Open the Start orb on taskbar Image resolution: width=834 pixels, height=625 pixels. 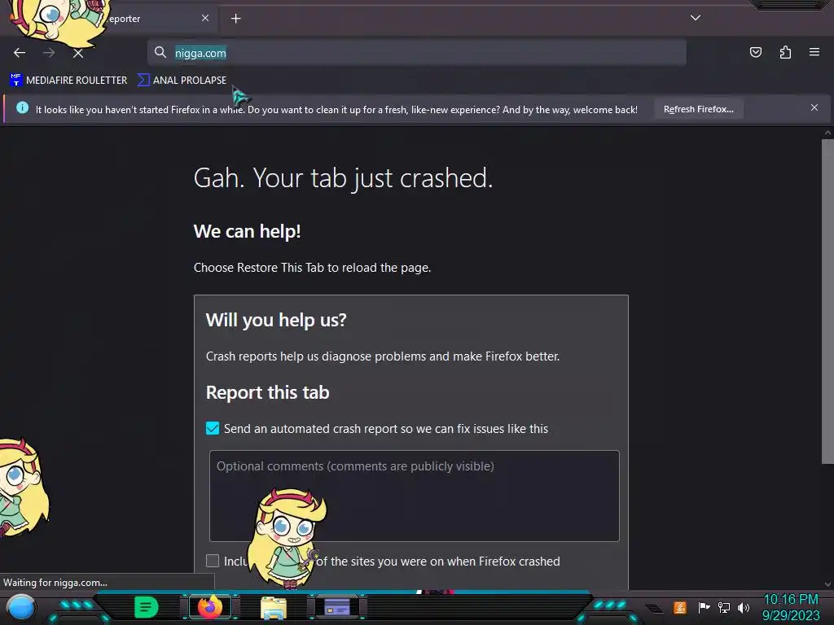point(21,607)
